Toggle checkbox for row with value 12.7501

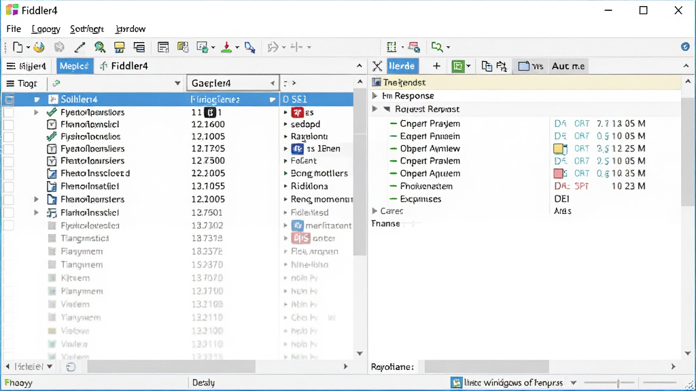point(8,212)
